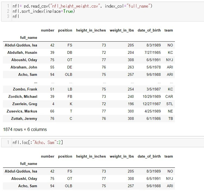The image size is (204, 191).
Task: Select 'Aboushi, Oday' row in first table
Action: coord(89,60)
